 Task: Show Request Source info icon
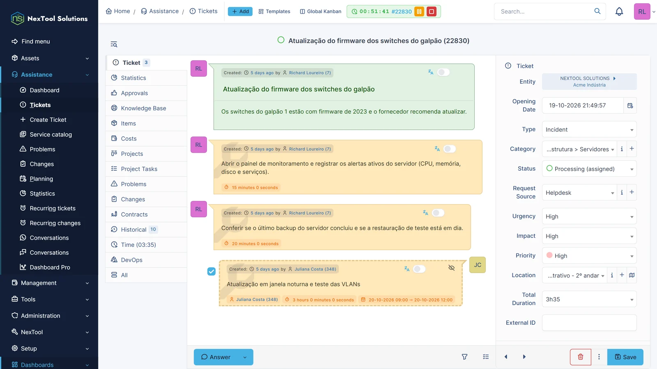coord(622,192)
